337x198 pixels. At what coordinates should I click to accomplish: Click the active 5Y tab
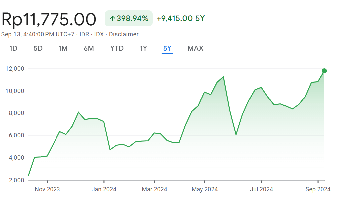click(x=167, y=48)
